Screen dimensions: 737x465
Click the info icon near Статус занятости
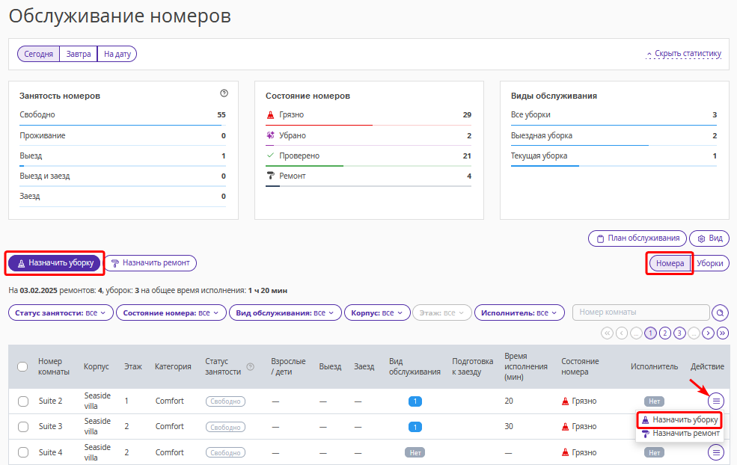click(x=250, y=366)
